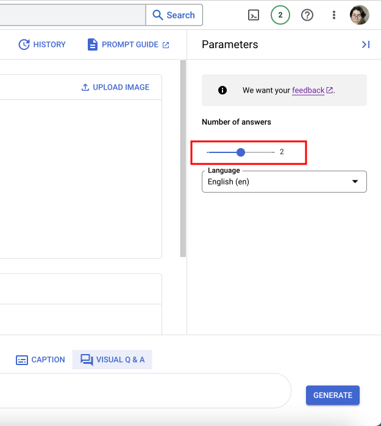Open the user account avatar
The image size is (381, 426).
click(360, 15)
